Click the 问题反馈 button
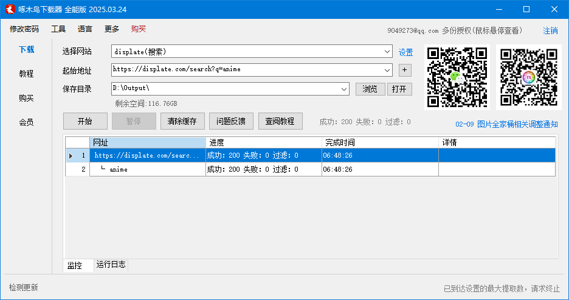 [x=231, y=121]
